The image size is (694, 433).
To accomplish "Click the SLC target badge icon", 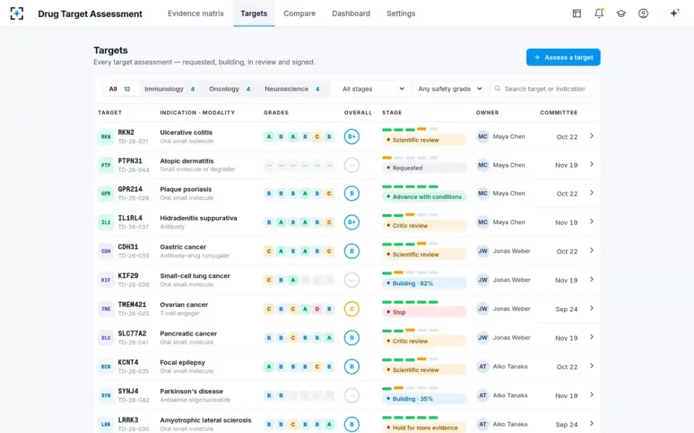I will coord(106,338).
